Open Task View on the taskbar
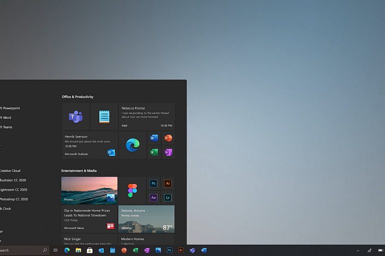The width and height of the screenshot is (385, 256). 56,250
